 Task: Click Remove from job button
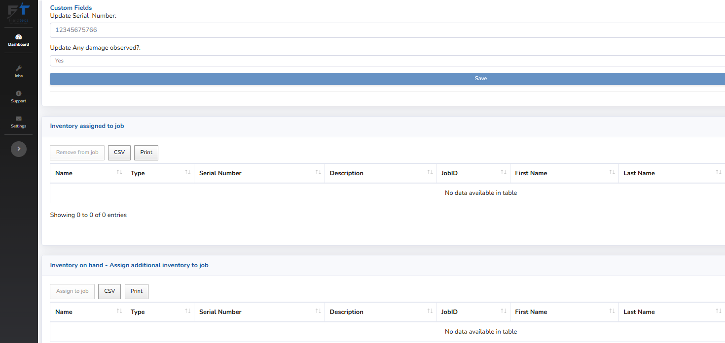pyautogui.click(x=77, y=153)
